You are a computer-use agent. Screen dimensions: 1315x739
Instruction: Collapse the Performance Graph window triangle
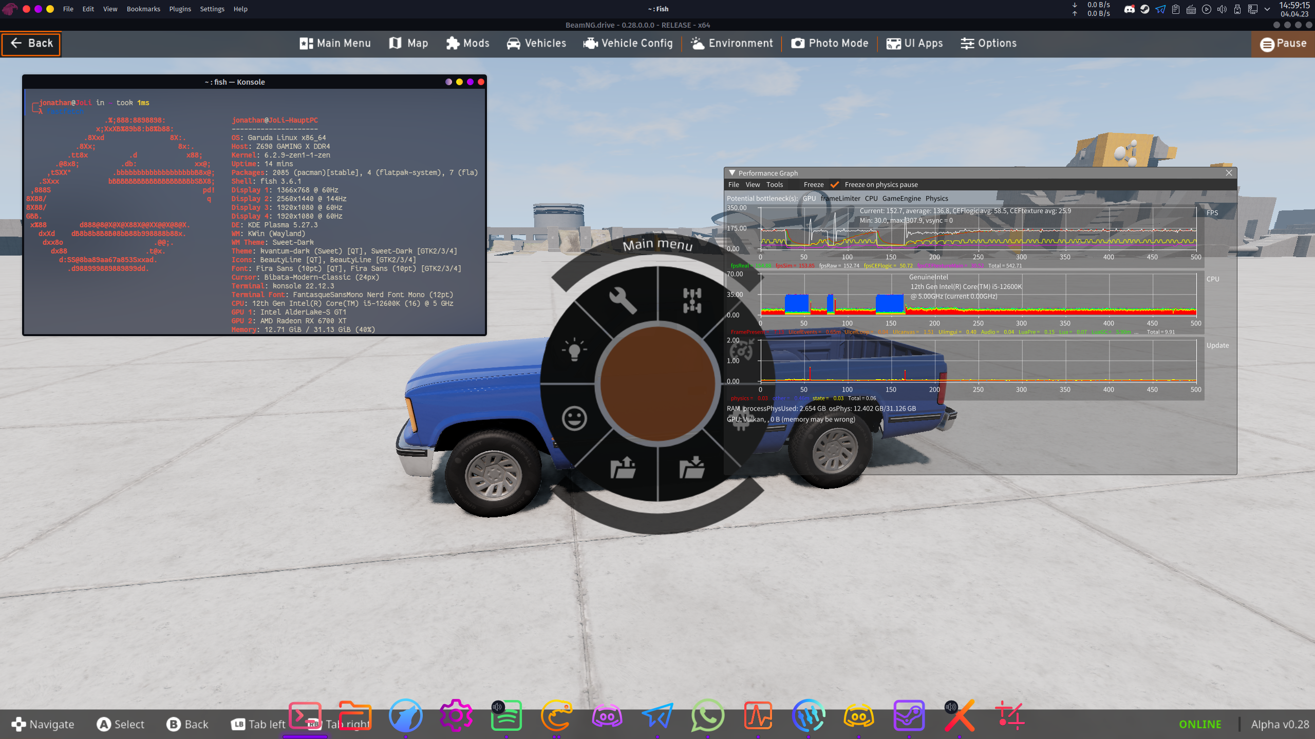[x=732, y=173]
